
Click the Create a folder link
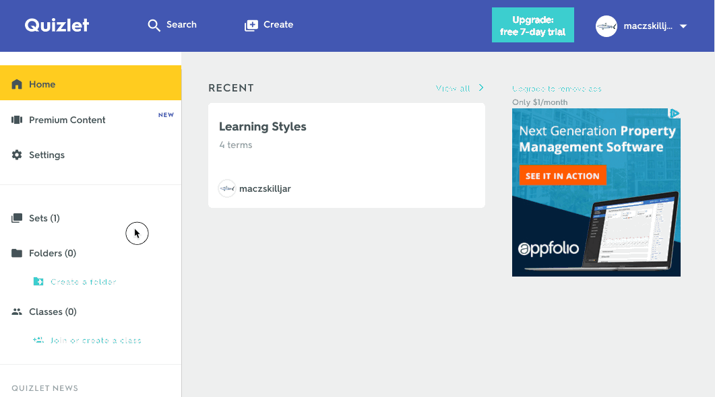[x=84, y=282]
